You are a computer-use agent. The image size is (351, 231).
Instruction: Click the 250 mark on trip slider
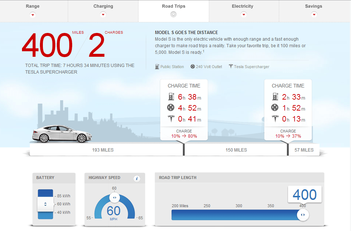coord(207,206)
